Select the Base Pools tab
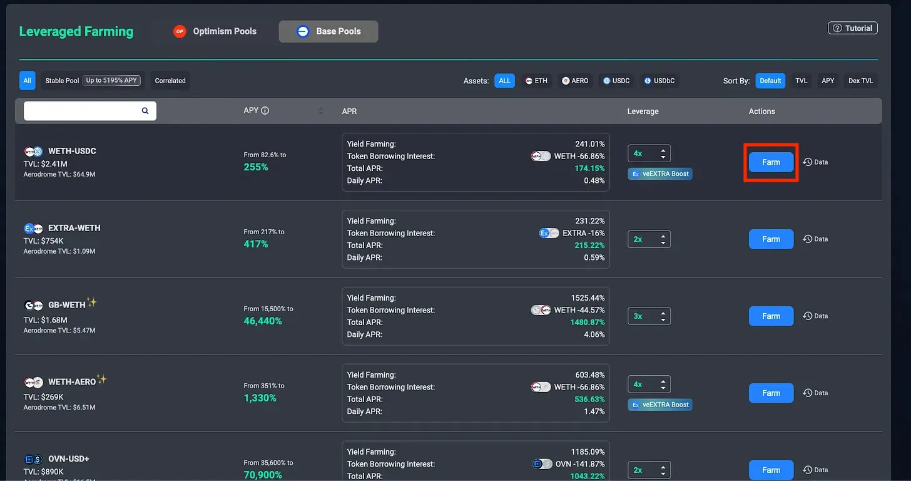 point(328,31)
